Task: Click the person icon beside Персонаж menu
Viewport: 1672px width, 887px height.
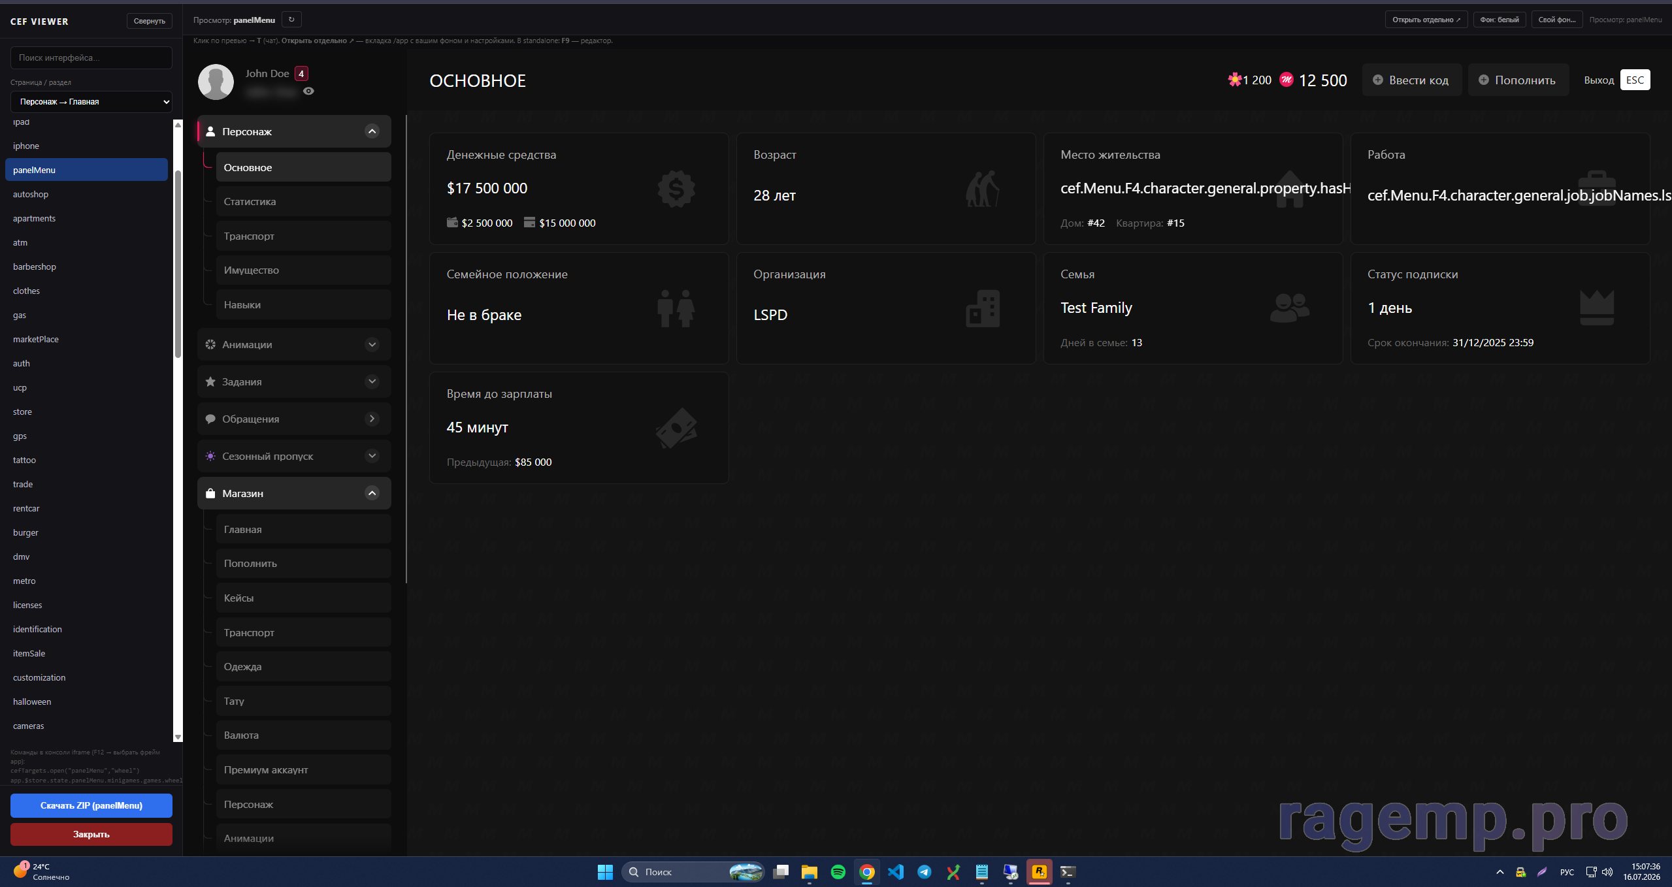Action: coord(210,131)
